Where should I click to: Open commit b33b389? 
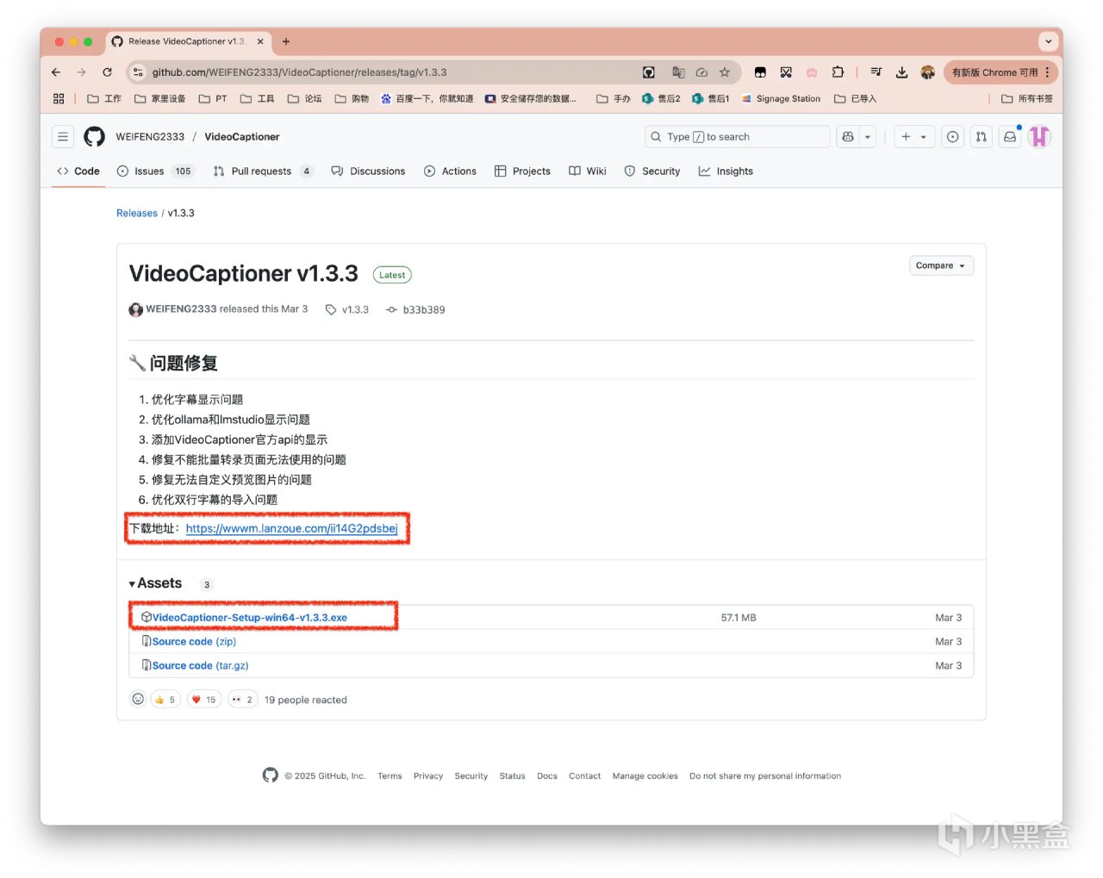[415, 309]
